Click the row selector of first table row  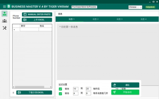click(x=16, y=29)
